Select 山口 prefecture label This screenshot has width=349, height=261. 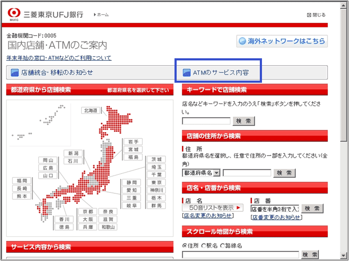[48, 176]
